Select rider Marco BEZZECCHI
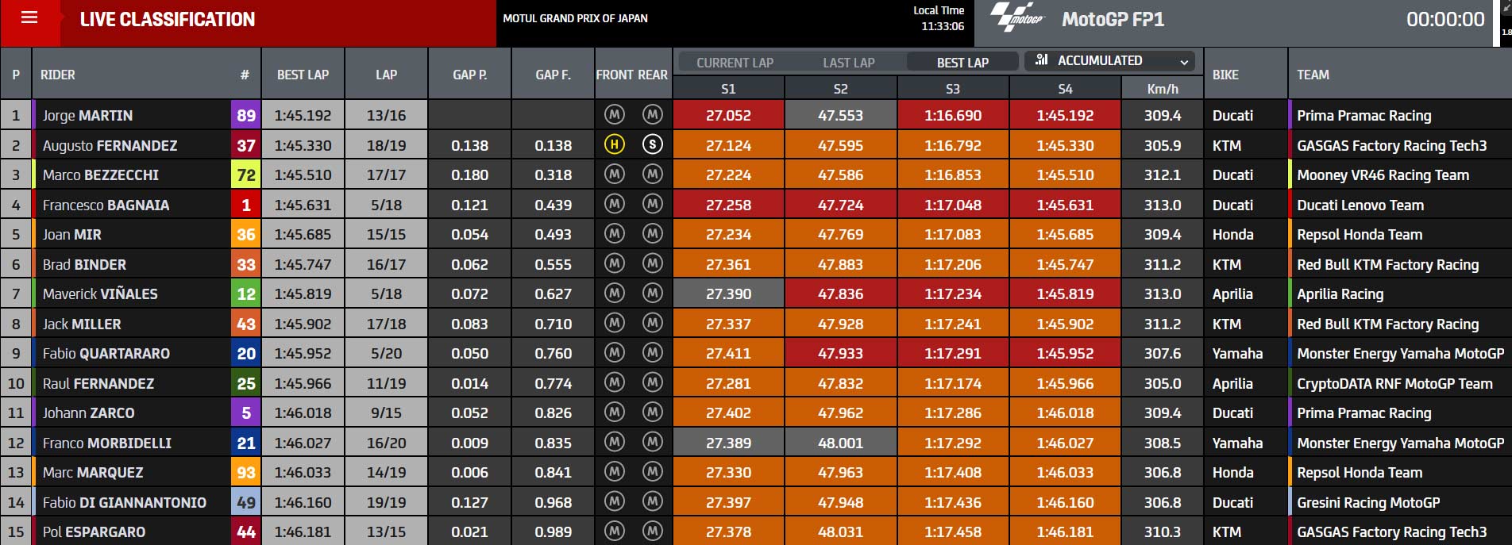Screen dimensions: 1512x545 [101, 175]
